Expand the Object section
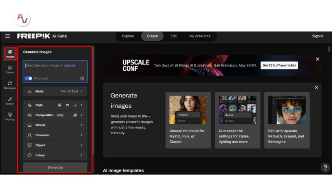332x187 pixels. [55, 145]
